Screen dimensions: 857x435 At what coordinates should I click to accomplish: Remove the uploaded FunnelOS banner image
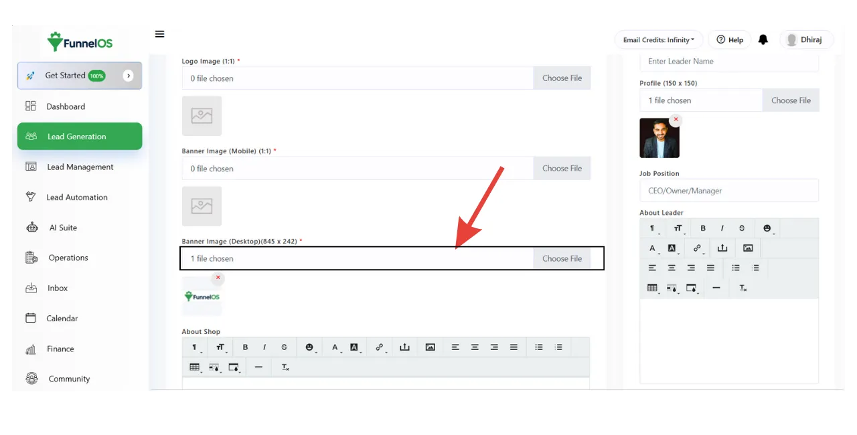point(218,277)
